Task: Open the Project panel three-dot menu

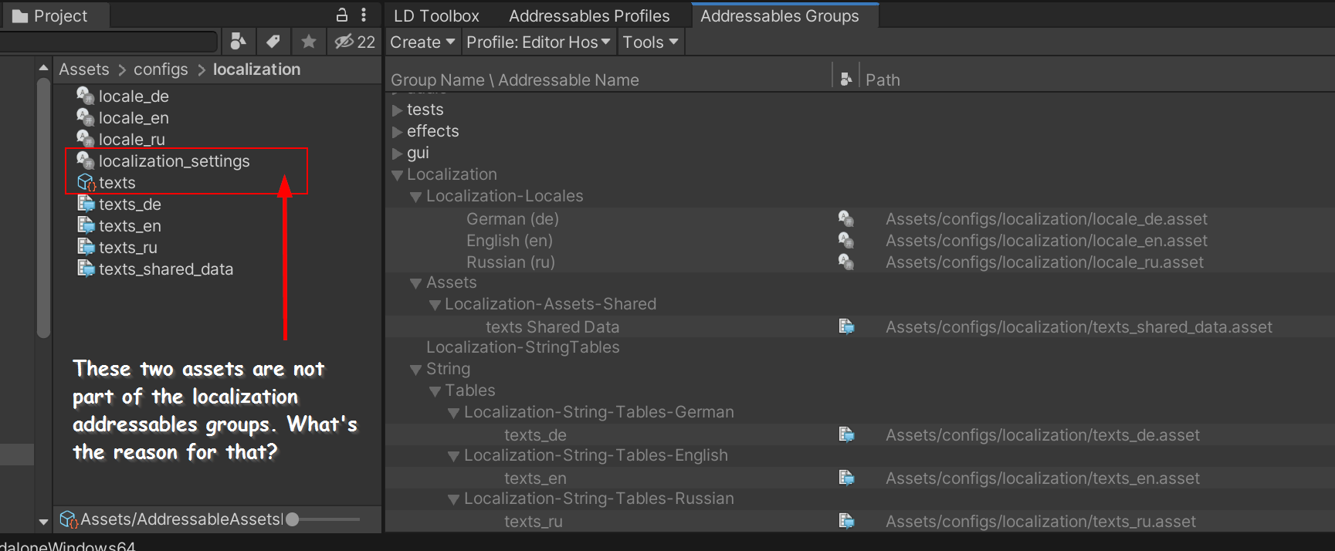Action: pos(364,15)
